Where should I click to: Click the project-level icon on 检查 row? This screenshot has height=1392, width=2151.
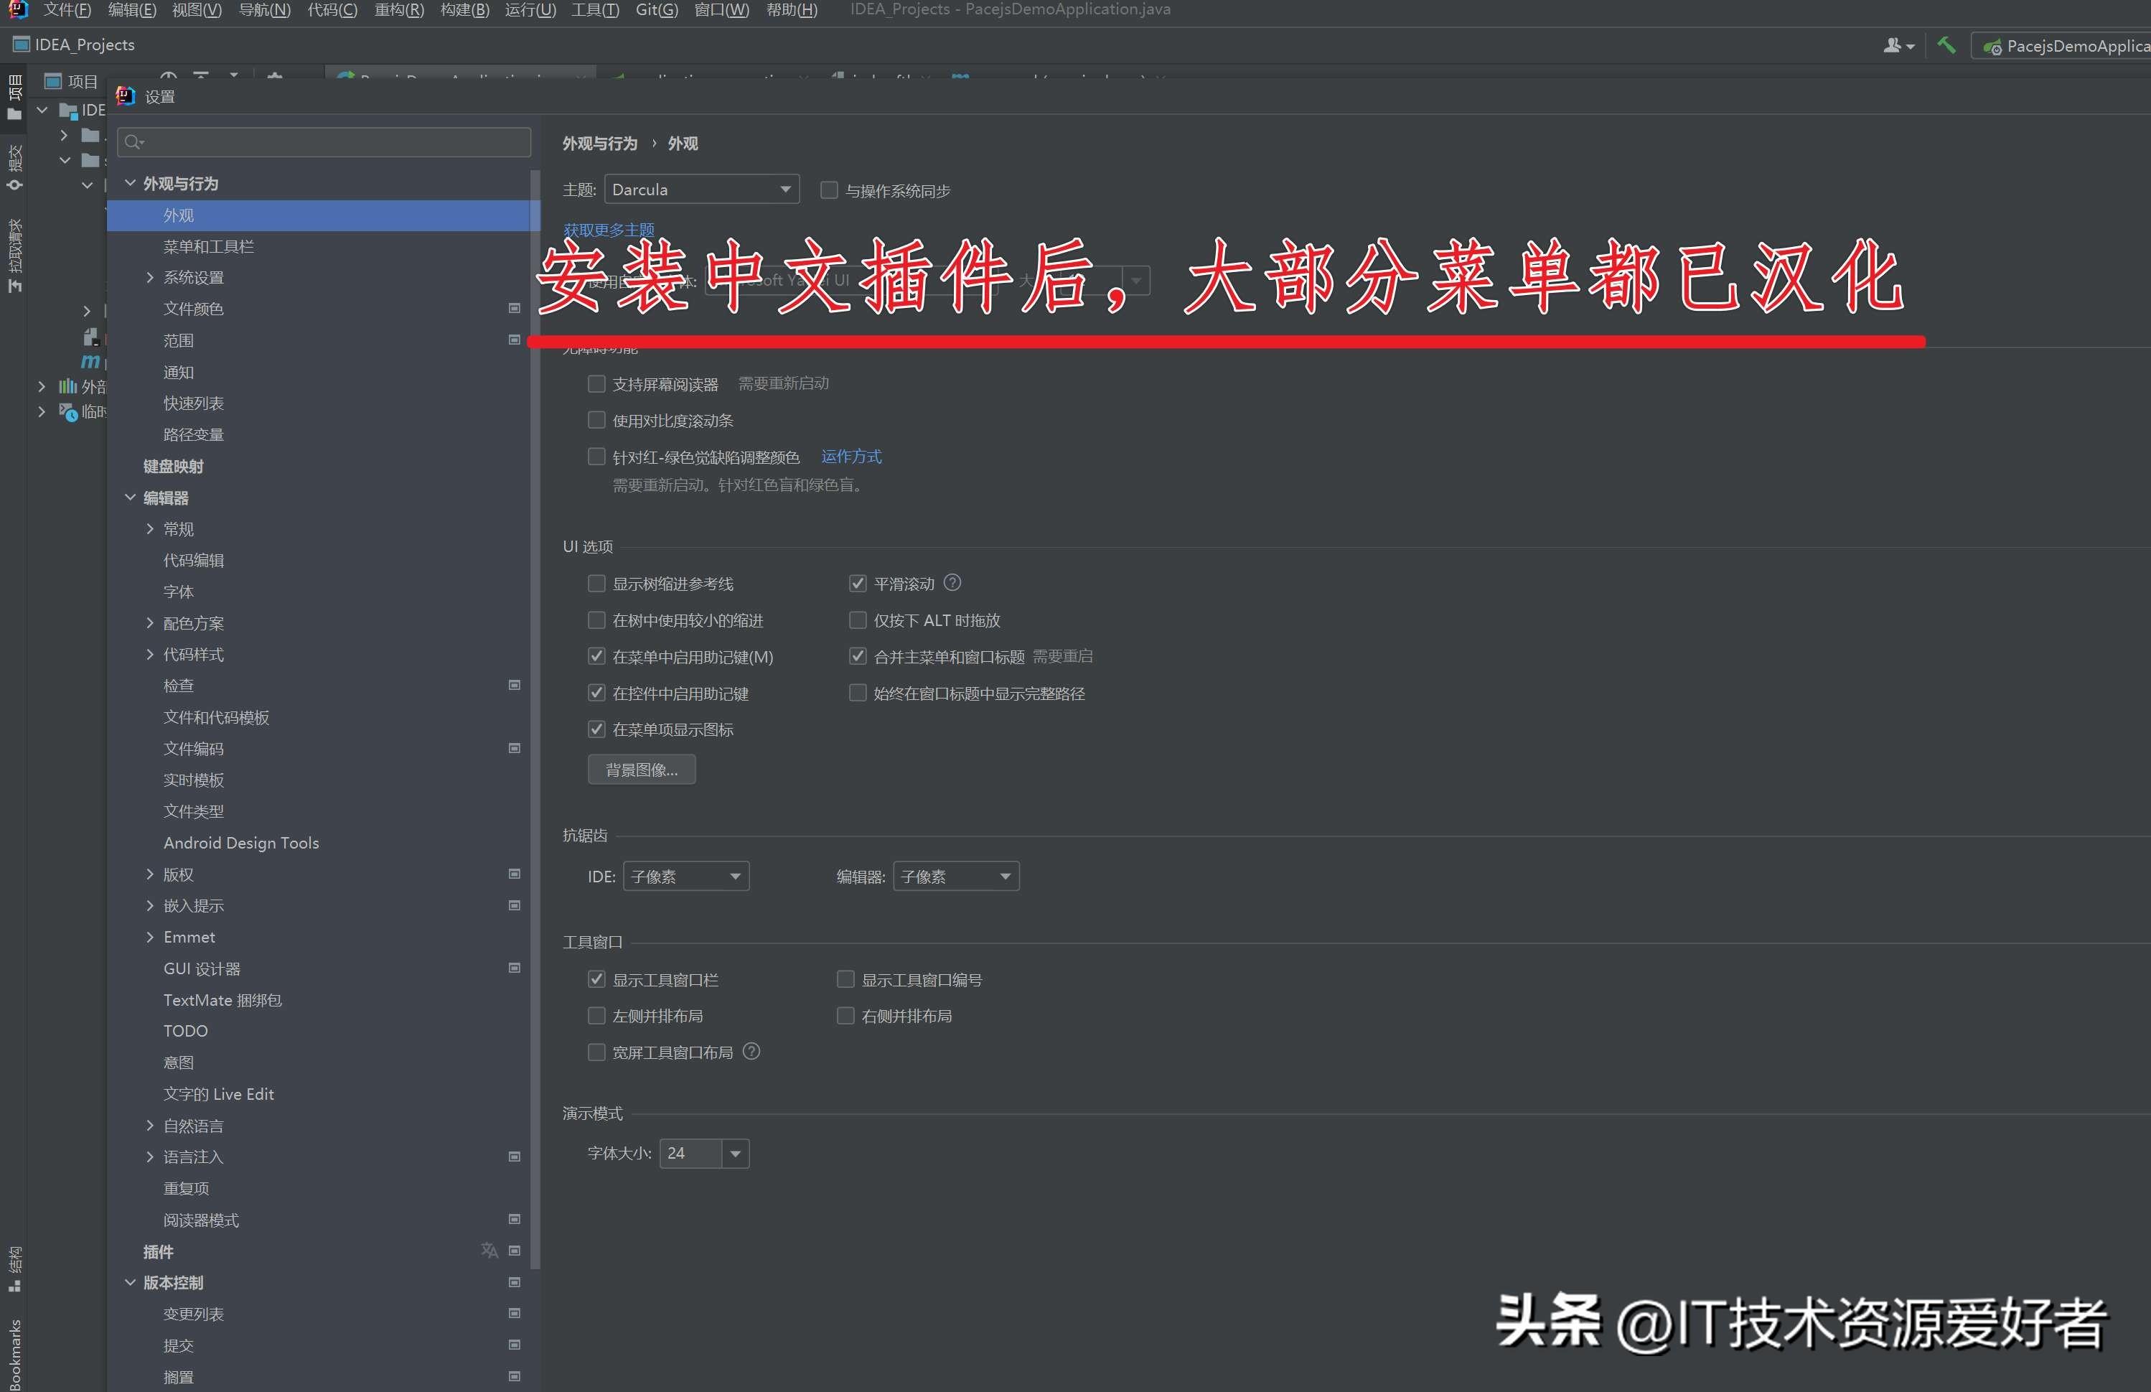[x=514, y=685]
